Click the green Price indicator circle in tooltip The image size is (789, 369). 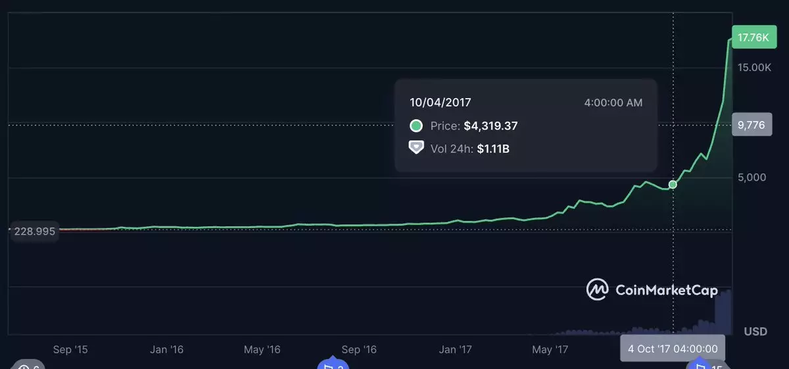click(x=416, y=126)
